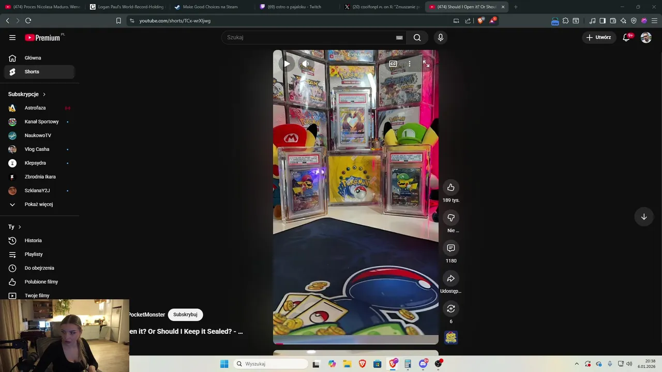Subscribe to PocketMonster channel

click(185, 315)
